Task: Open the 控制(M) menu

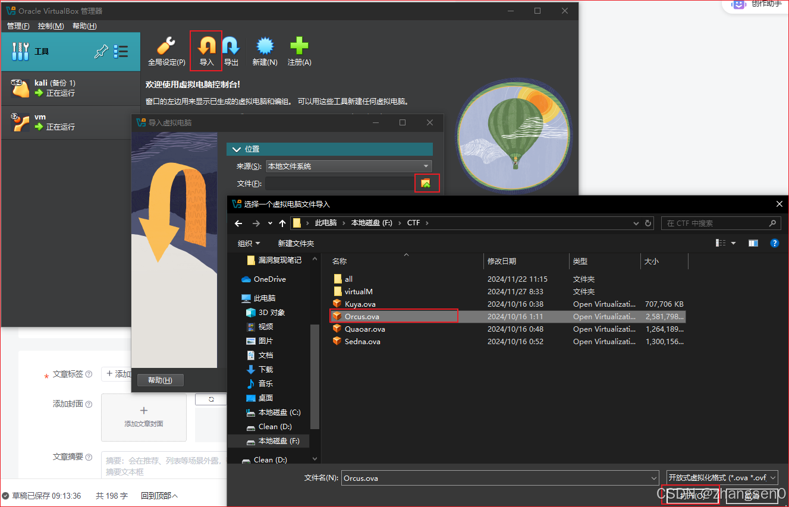Action: (x=51, y=26)
